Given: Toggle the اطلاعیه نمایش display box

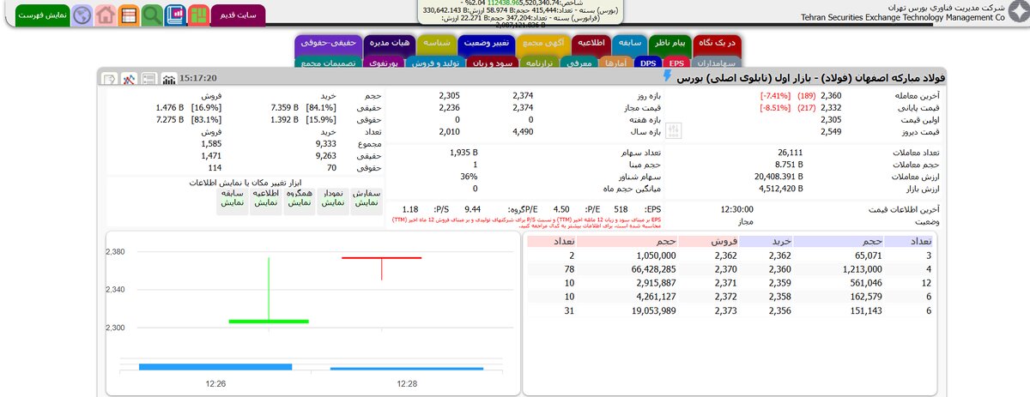Looking at the screenshot, I should 267,200.
